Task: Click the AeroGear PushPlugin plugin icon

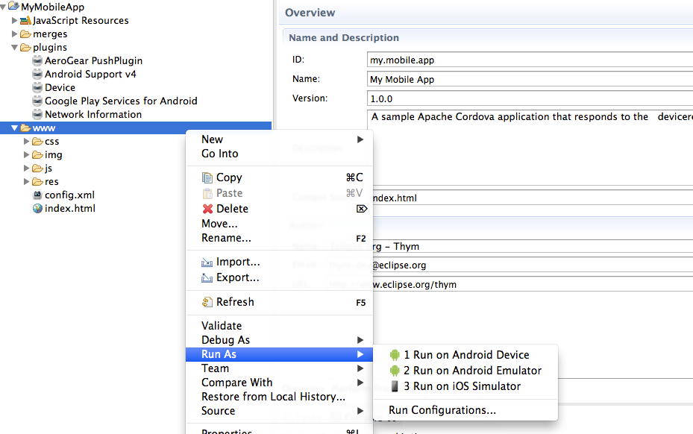Action: (37, 60)
